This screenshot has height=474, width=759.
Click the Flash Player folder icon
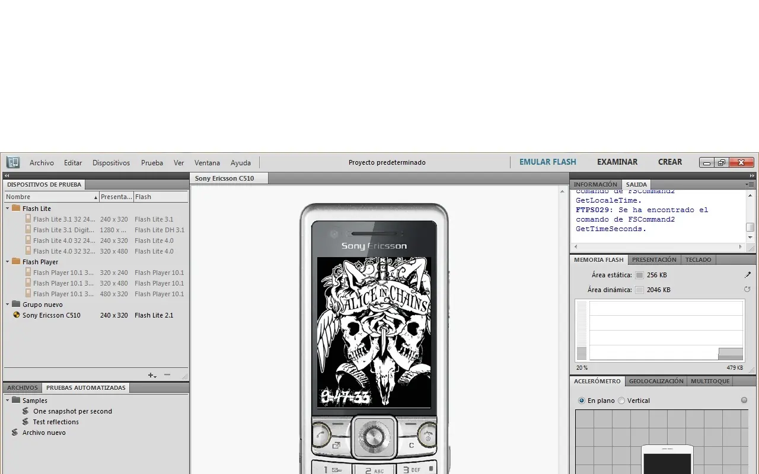[x=16, y=262]
